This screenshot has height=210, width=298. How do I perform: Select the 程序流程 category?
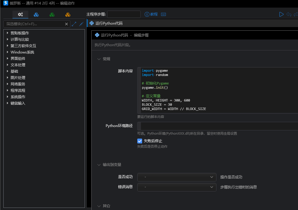point(18,90)
